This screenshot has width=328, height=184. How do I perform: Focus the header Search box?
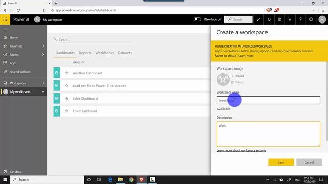(238, 19)
